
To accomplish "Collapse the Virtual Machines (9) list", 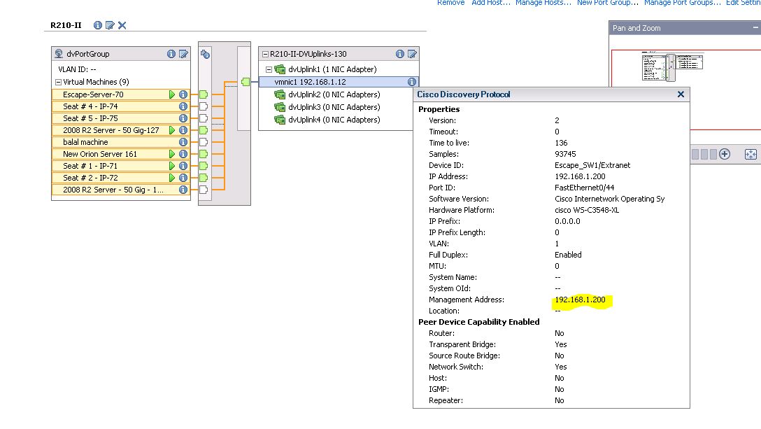I will point(58,82).
